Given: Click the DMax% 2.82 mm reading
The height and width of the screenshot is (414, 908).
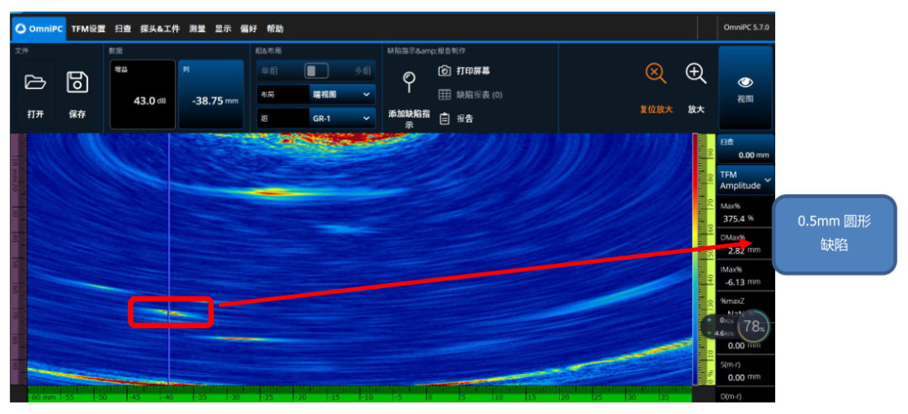Looking at the screenshot, I should pyautogui.click(x=745, y=244).
